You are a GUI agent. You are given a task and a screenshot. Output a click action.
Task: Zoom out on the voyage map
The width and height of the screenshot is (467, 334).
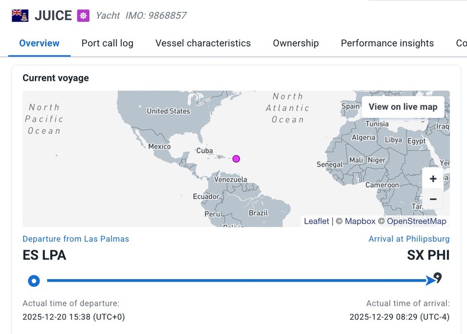(433, 199)
